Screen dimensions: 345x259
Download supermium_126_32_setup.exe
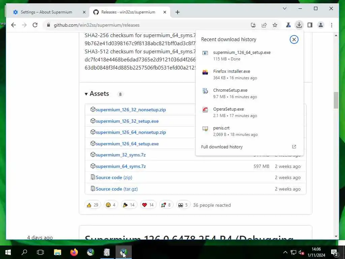tap(127, 121)
